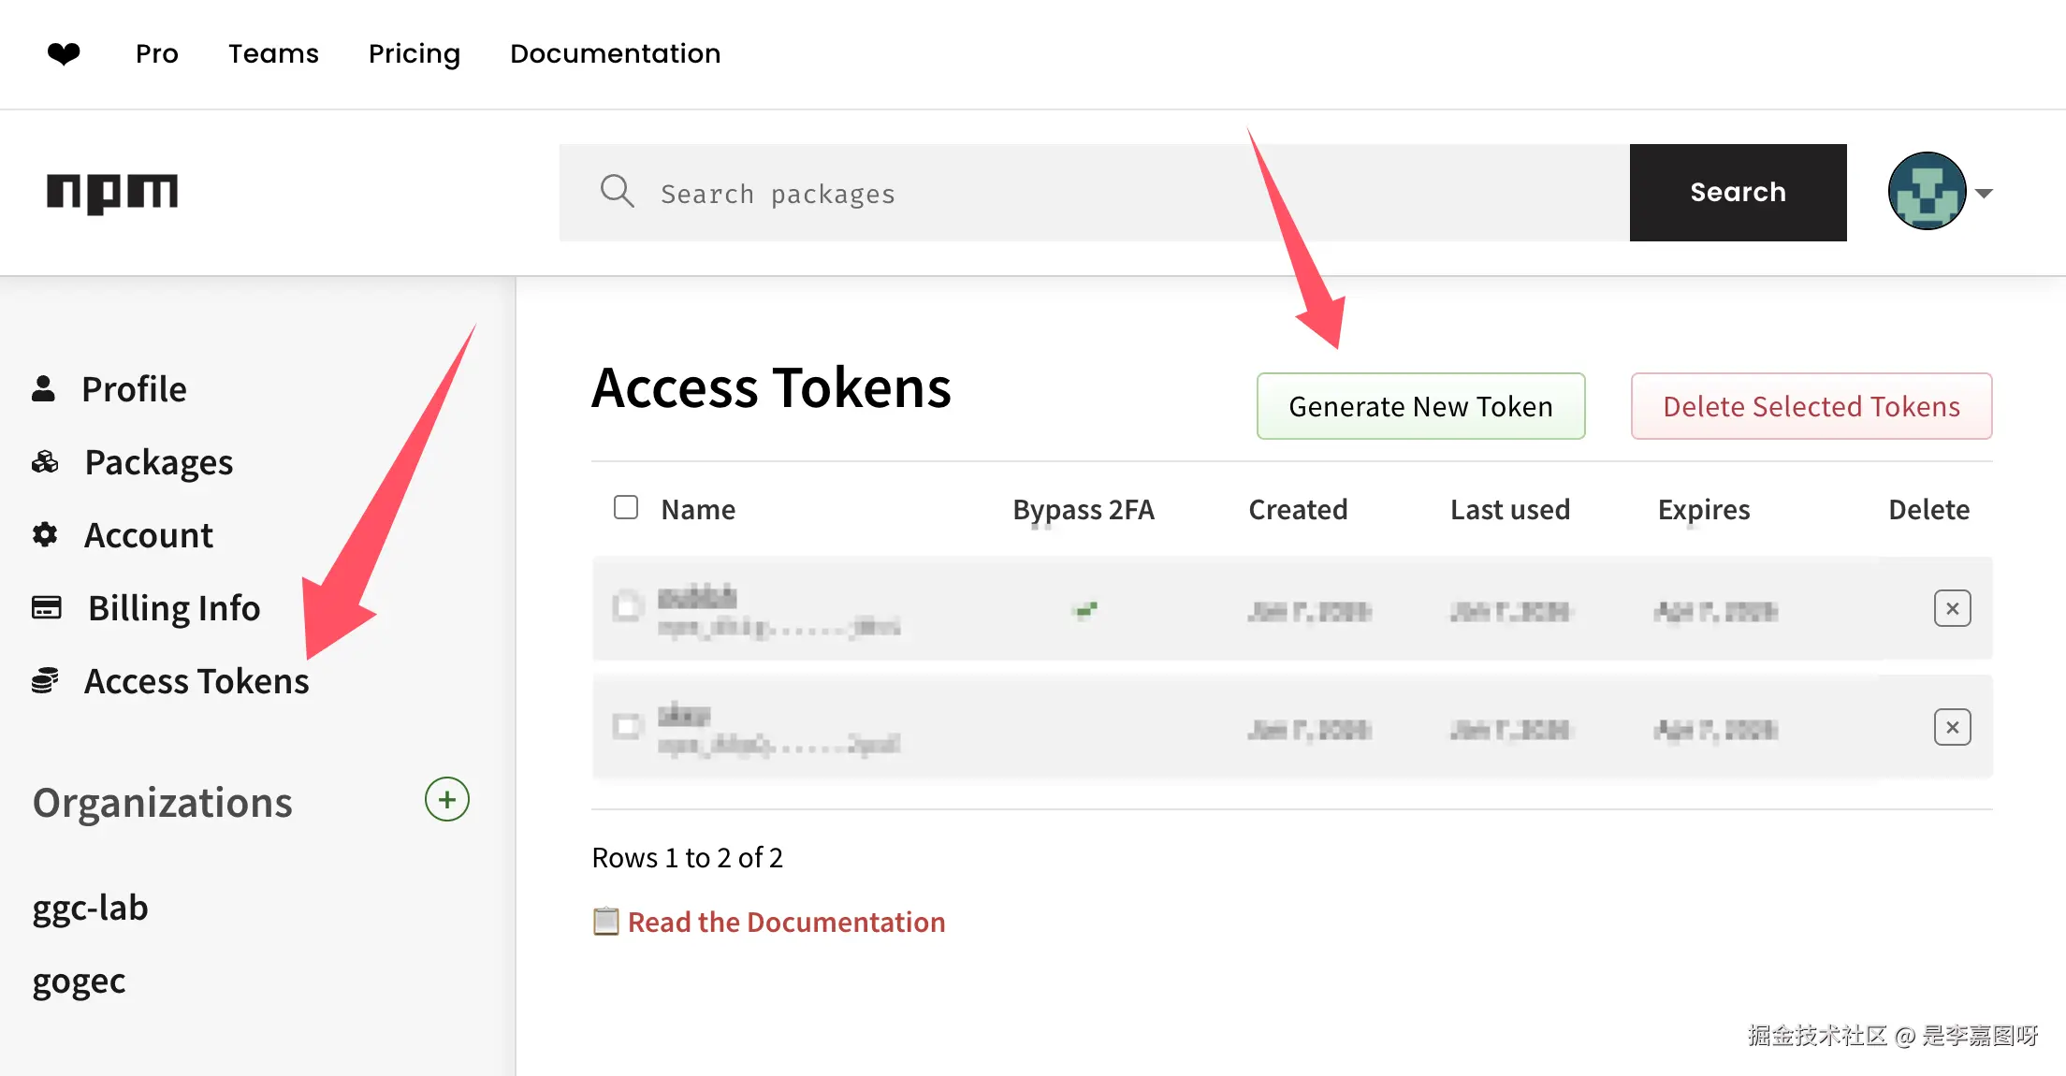This screenshot has width=2066, height=1076.
Task: Check the second token row checkbox
Action: pyautogui.click(x=627, y=726)
